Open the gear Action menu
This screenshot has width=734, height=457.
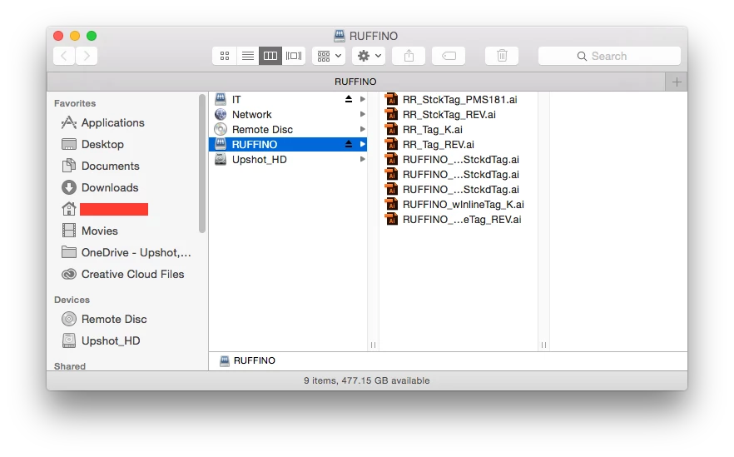(369, 56)
